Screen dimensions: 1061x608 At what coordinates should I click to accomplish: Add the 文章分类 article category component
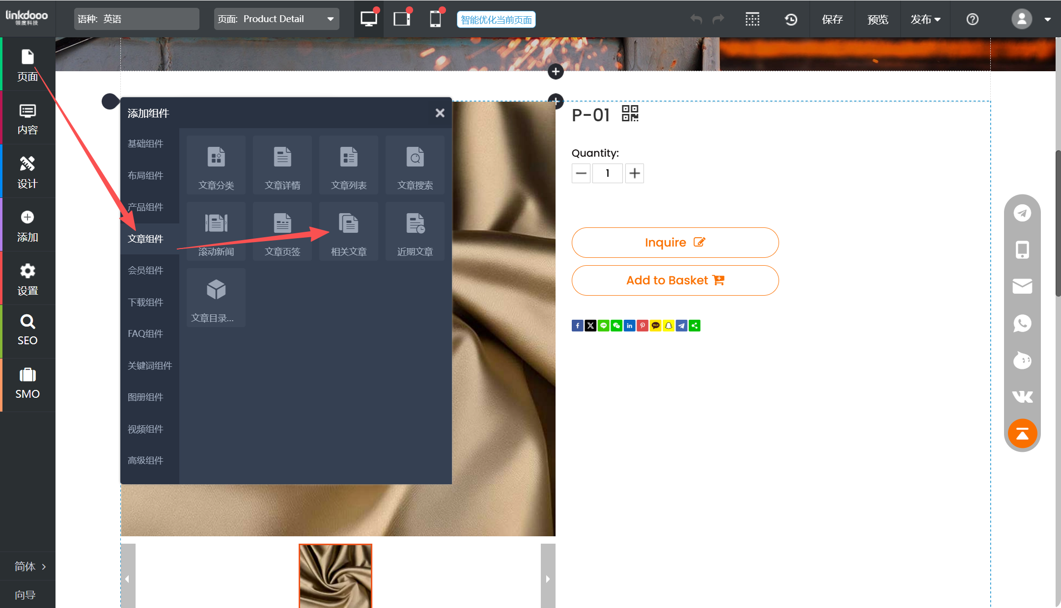click(216, 166)
